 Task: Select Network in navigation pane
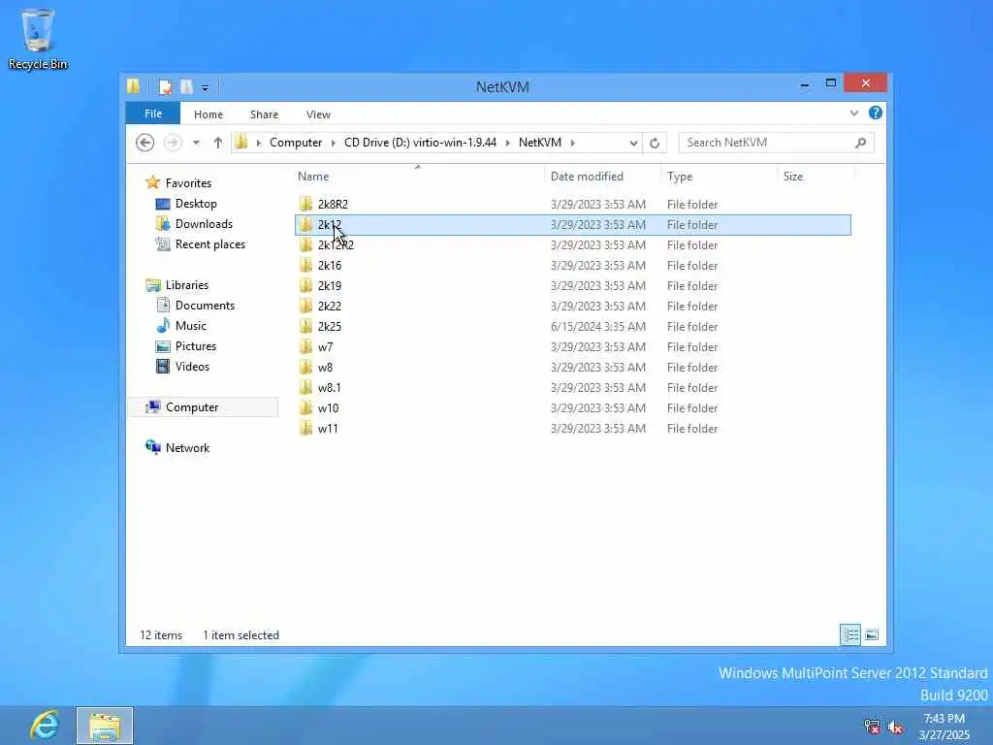coord(187,448)
